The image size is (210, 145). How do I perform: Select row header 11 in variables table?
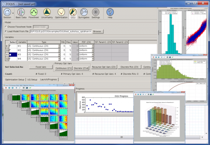7,54
